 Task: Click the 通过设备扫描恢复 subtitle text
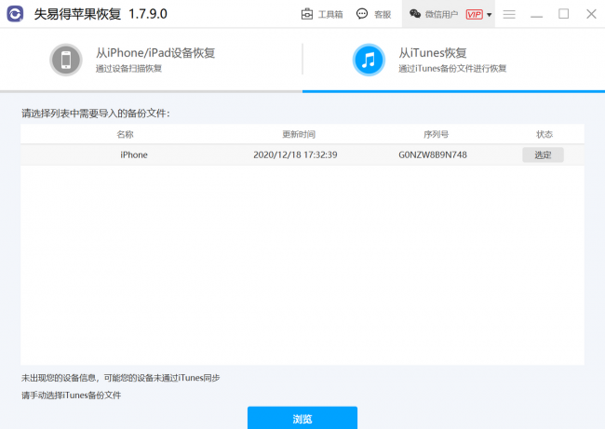pos(128,69)
